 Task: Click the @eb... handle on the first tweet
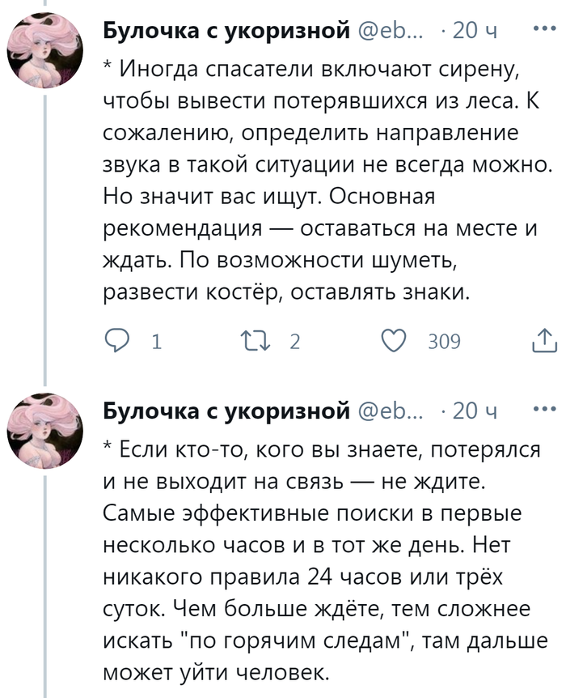[x=390, y=32]
